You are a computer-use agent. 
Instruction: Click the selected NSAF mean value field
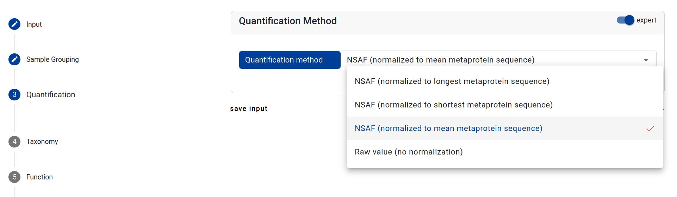(440, 60)
